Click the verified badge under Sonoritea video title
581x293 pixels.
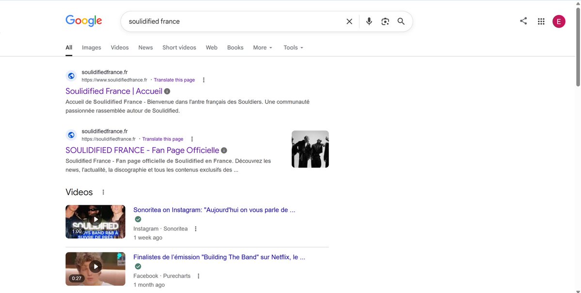pyautogui.click(x=138, y=219)
